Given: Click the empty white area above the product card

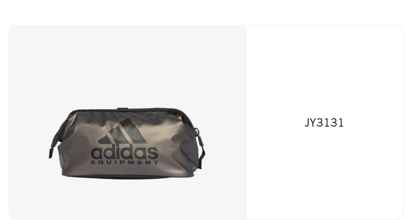Looking at the screenshot, I should (x=206, y=12).
